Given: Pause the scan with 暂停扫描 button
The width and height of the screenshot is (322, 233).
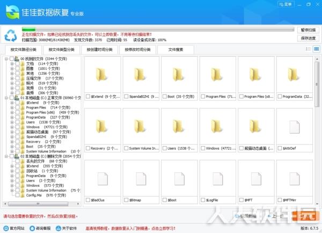Looking at the screenshot, I should [x=308, y=30].
